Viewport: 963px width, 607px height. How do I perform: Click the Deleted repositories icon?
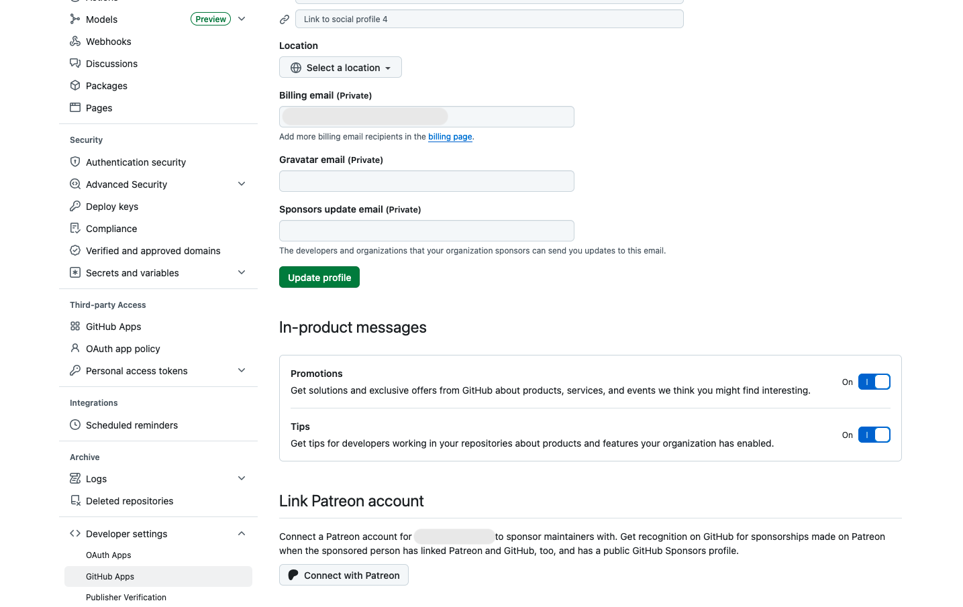[75, 500]
